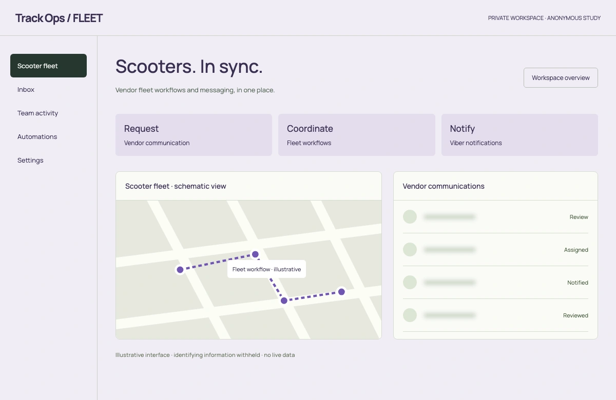616x400 pixels.
Task: Select the avatar in the Assigned row
Action: [410, 250]
